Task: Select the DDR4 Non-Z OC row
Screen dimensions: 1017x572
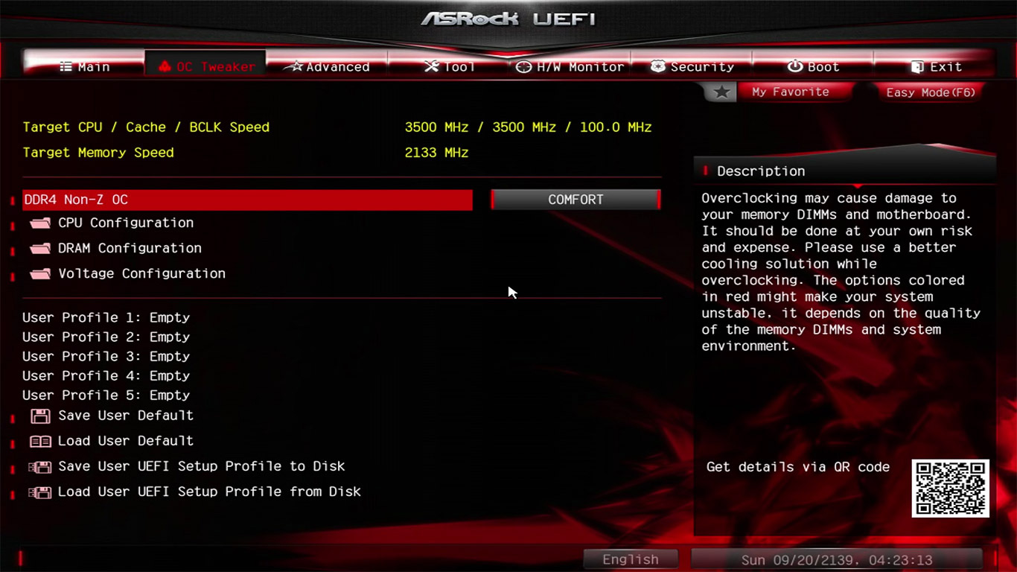Action: coord(247,200)
